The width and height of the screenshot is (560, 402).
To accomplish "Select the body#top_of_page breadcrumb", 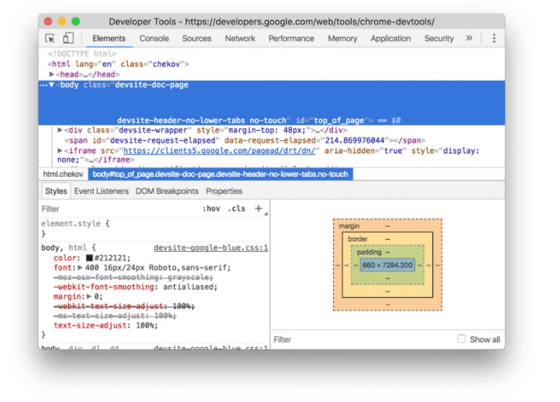I will 220,174.
